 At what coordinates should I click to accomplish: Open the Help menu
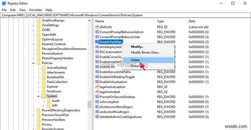click(49, 10)
